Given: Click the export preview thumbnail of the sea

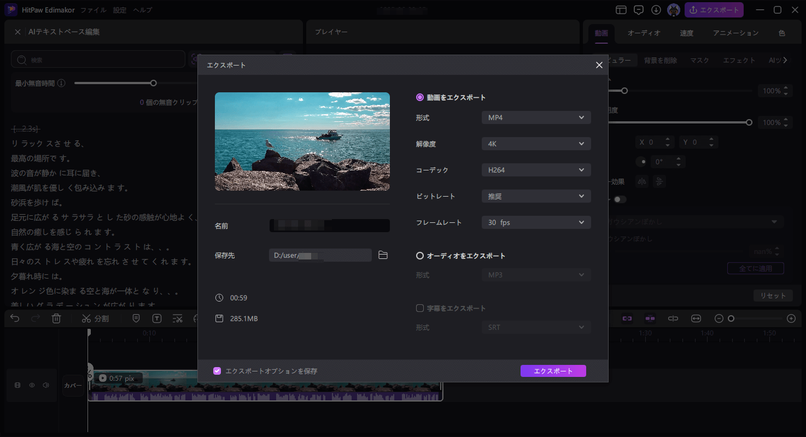Looking at the screenshot, I should click(x=302, y=141).
